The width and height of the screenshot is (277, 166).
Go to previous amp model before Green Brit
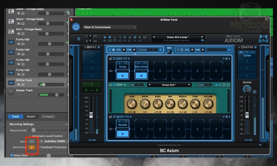coord(149,85)
